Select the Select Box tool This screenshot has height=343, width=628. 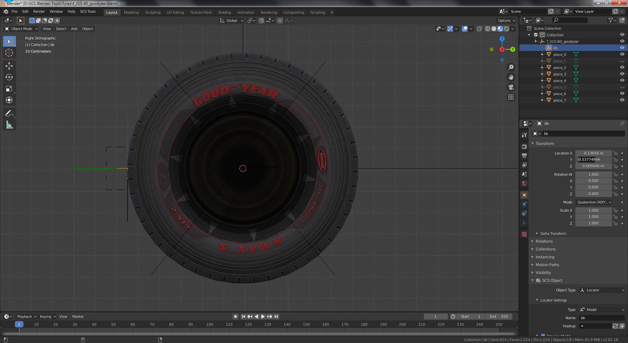9,41
